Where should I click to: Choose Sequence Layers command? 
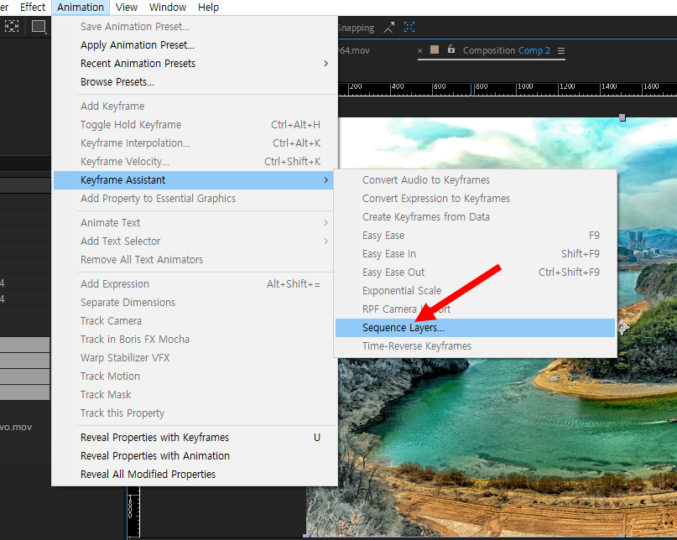(476, 328)
